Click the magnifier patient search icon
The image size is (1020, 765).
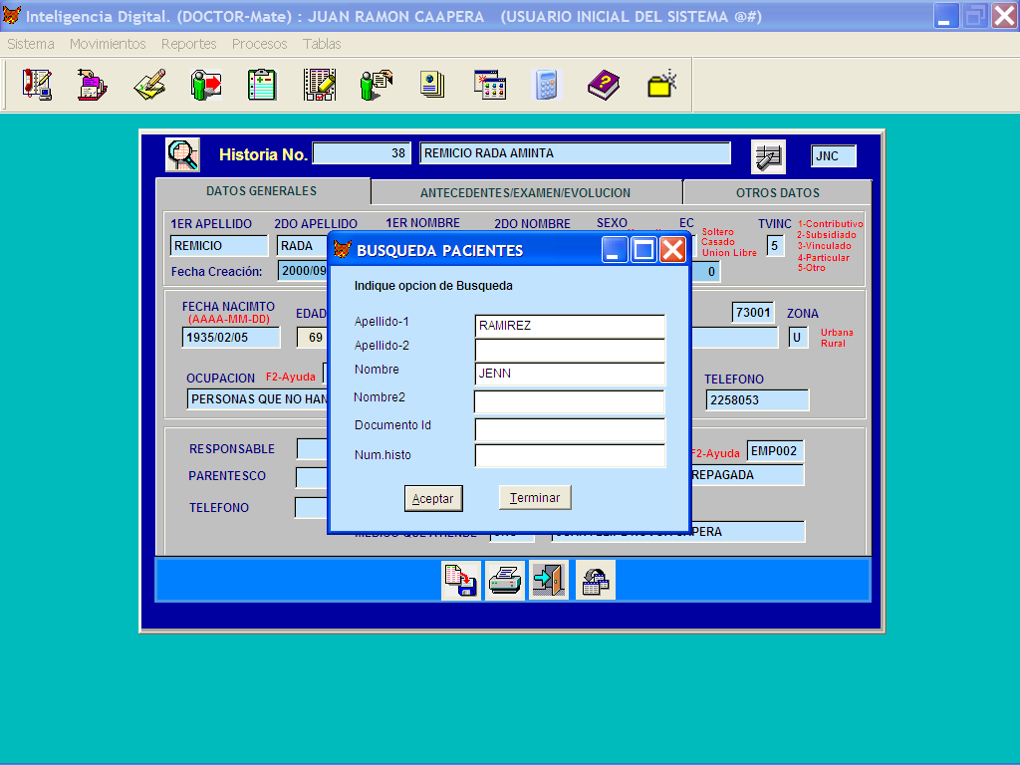183,154
